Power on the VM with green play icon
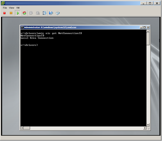This screenshot has height=141, width=162. 18,13
